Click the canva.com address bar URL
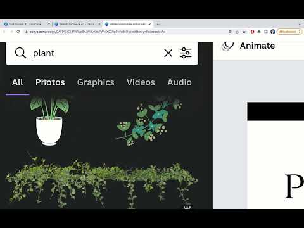Screen dimensions: 304x228 pyautogui.click(x=98, y=32)
